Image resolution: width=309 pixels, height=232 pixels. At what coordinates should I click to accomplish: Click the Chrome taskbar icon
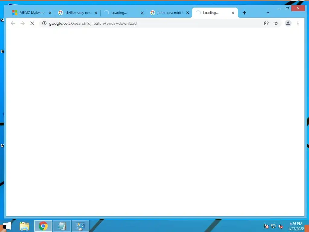coord(43,226)
